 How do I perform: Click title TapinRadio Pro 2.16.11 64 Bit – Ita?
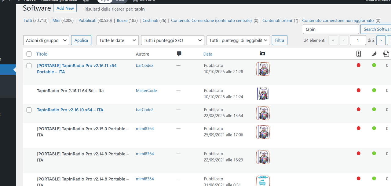[70, 91]
